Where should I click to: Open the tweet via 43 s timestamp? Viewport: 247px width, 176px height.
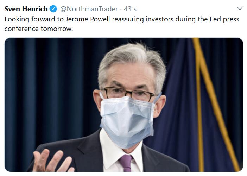point(130,9)
